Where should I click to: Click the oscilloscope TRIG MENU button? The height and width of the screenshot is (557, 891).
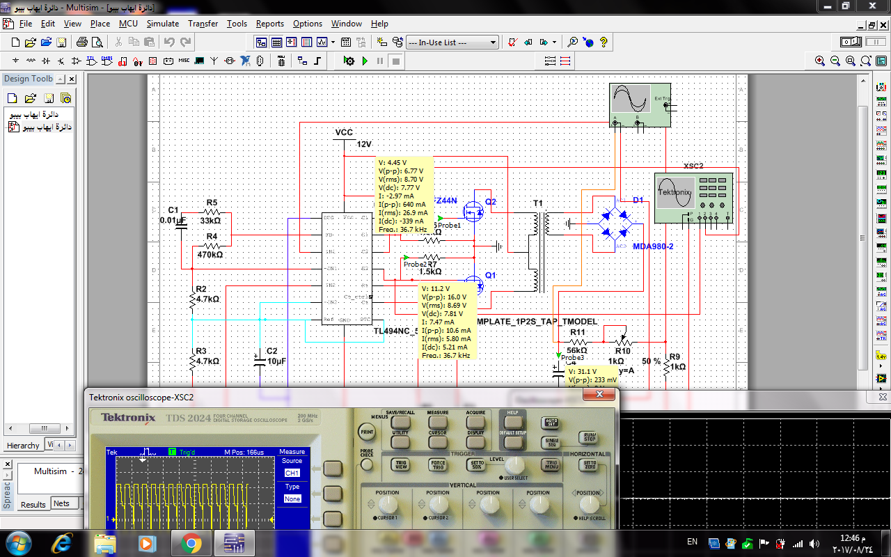551,464
